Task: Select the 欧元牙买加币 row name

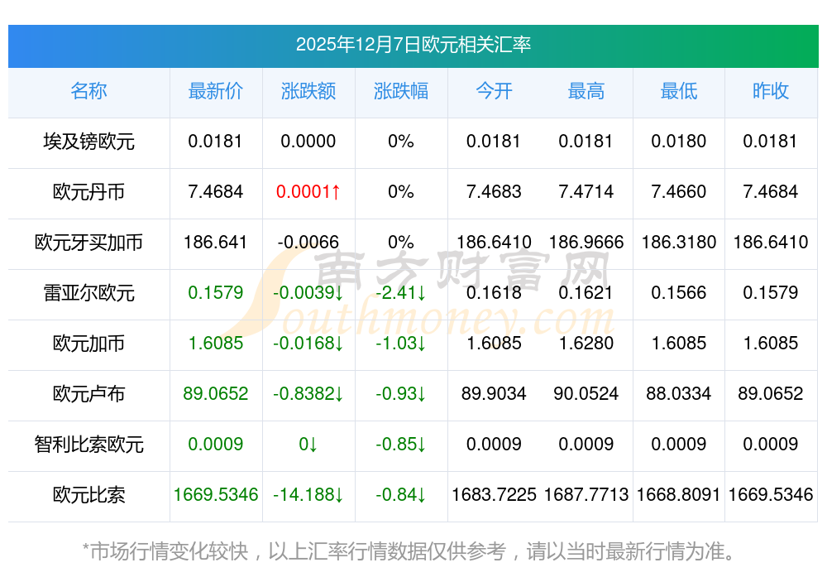Action: tap(88, 243)
